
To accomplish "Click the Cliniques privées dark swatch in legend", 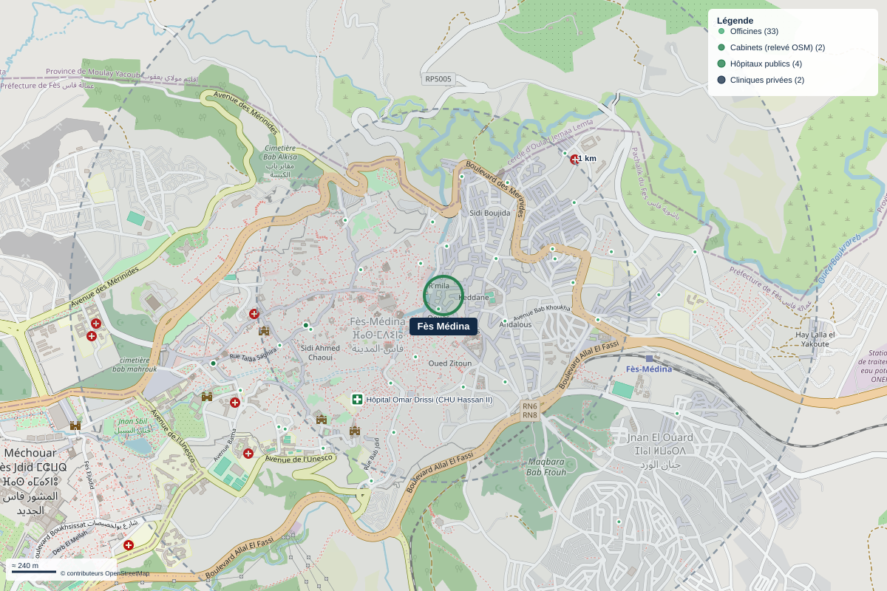I will [x=721, y=80].
